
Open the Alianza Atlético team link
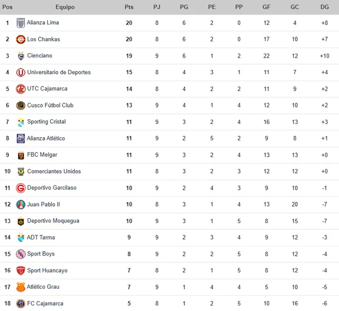46,138
